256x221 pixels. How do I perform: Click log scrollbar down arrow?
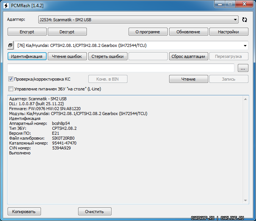point(245,201)
